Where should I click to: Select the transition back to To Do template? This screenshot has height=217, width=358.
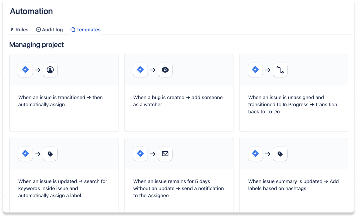tap(293, 93)
